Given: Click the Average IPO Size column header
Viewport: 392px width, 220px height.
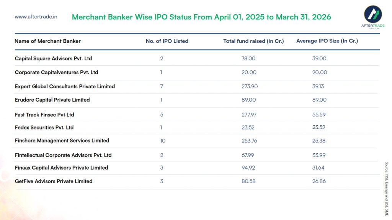Looking at the screenshot, I should 327,41.
